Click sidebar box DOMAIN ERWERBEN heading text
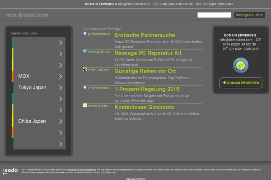The height and width of the screenshot is (180, 271). click(240, 35)
